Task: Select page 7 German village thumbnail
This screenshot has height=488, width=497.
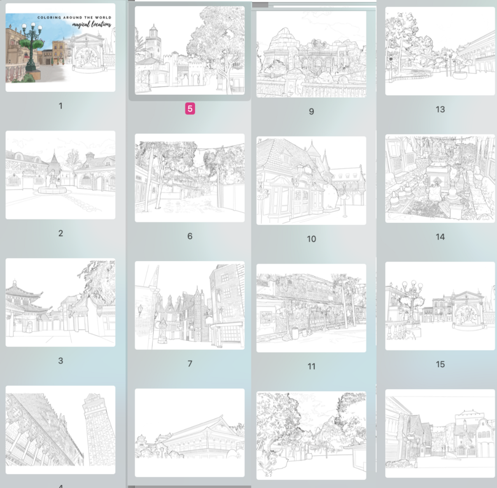Action: (189, 305)
